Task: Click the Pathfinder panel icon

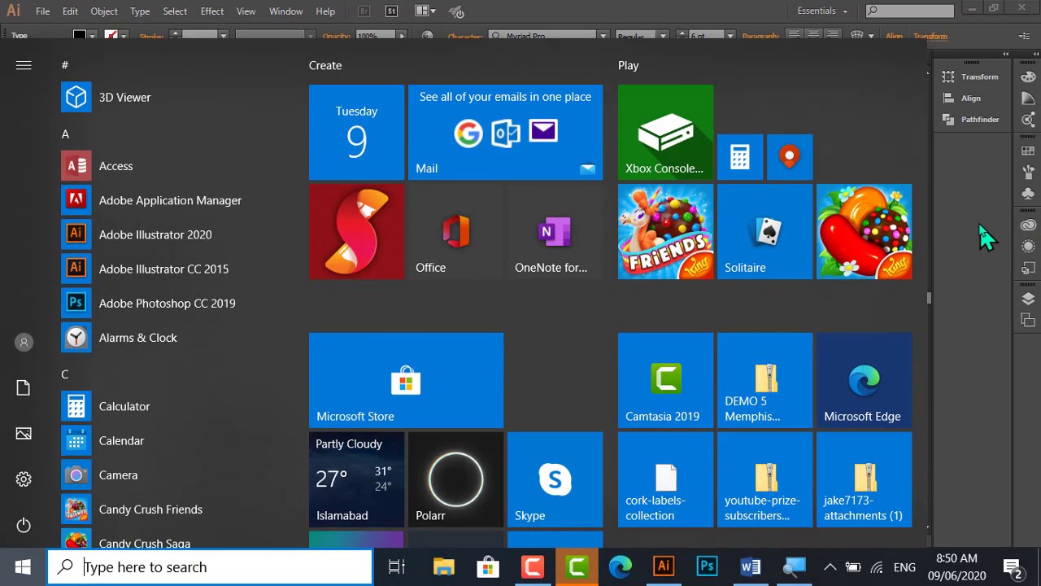Action: pyautogui.click(x=948, y=120)
